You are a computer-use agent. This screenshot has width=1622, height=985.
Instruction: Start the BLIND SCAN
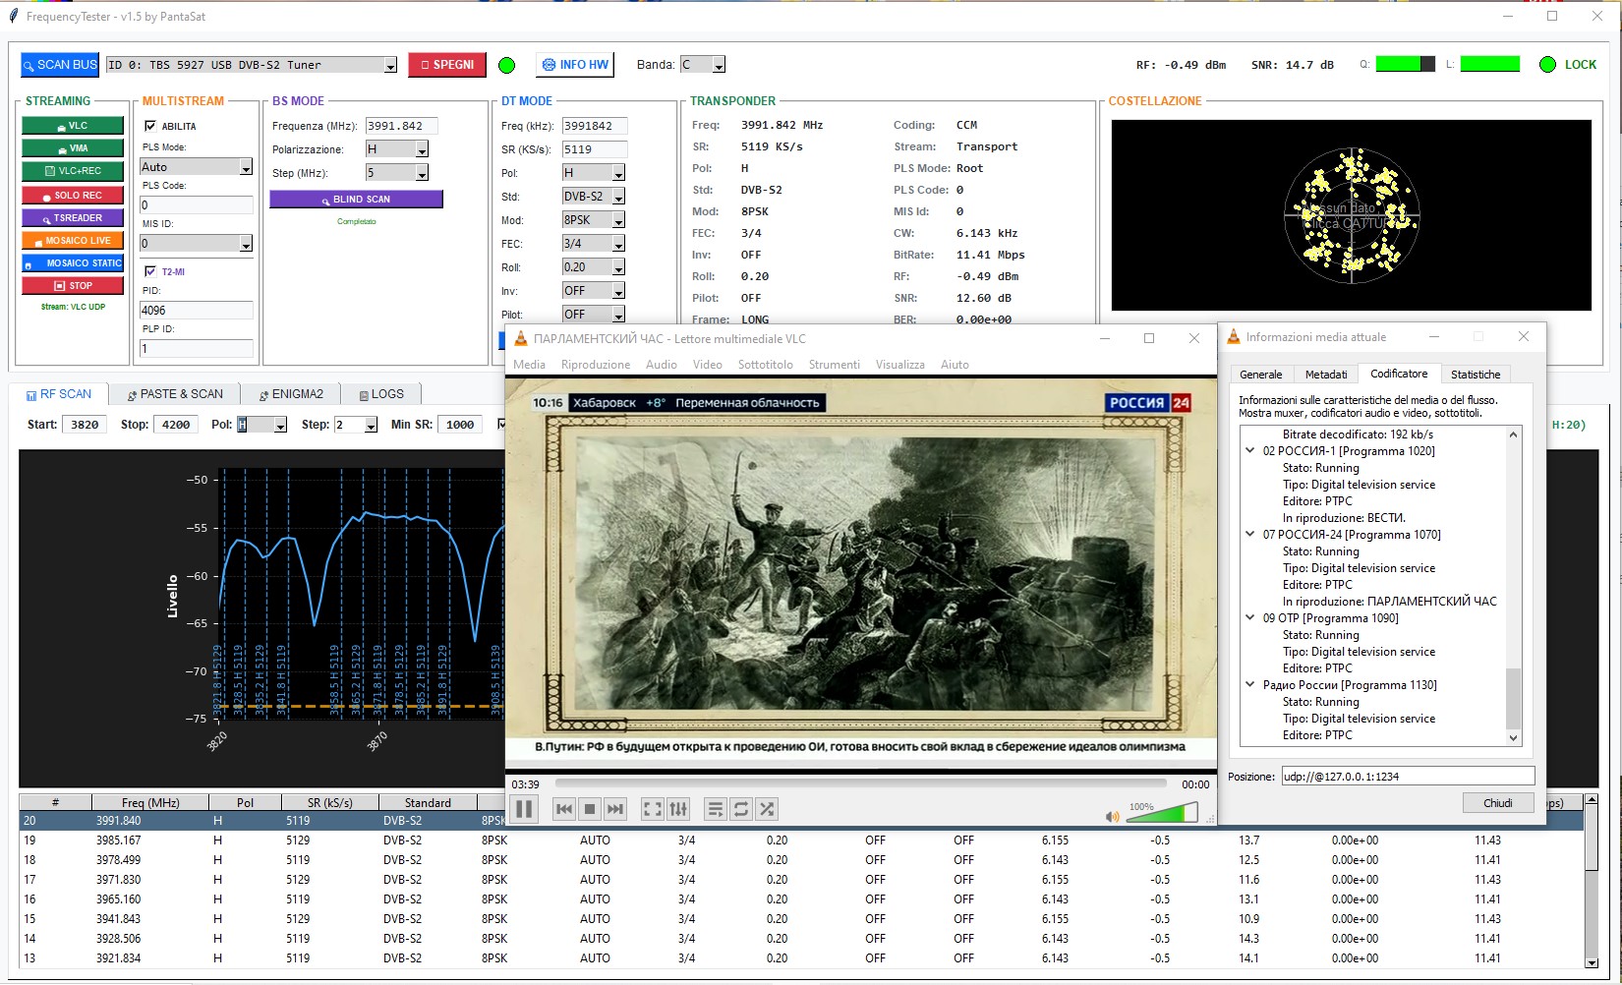point(356,200)
